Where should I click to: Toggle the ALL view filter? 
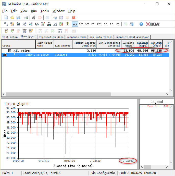click(x=75, y=24)
